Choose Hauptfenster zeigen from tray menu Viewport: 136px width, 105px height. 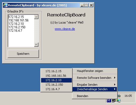95,71
